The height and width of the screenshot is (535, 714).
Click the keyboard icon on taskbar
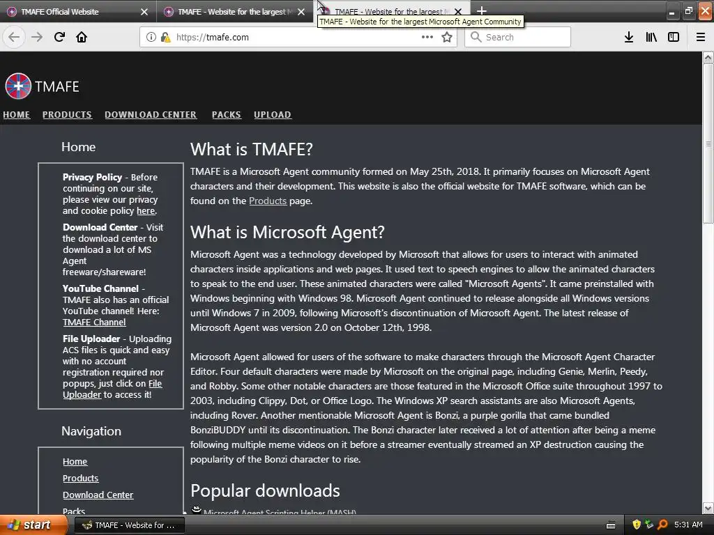[x=611, y=525]
